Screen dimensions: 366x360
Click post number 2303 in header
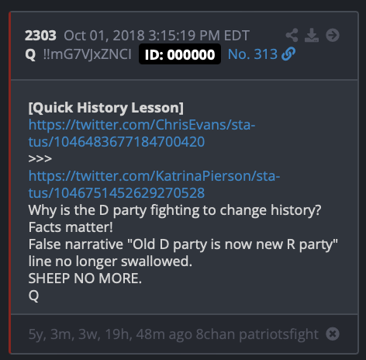[40, 36]
